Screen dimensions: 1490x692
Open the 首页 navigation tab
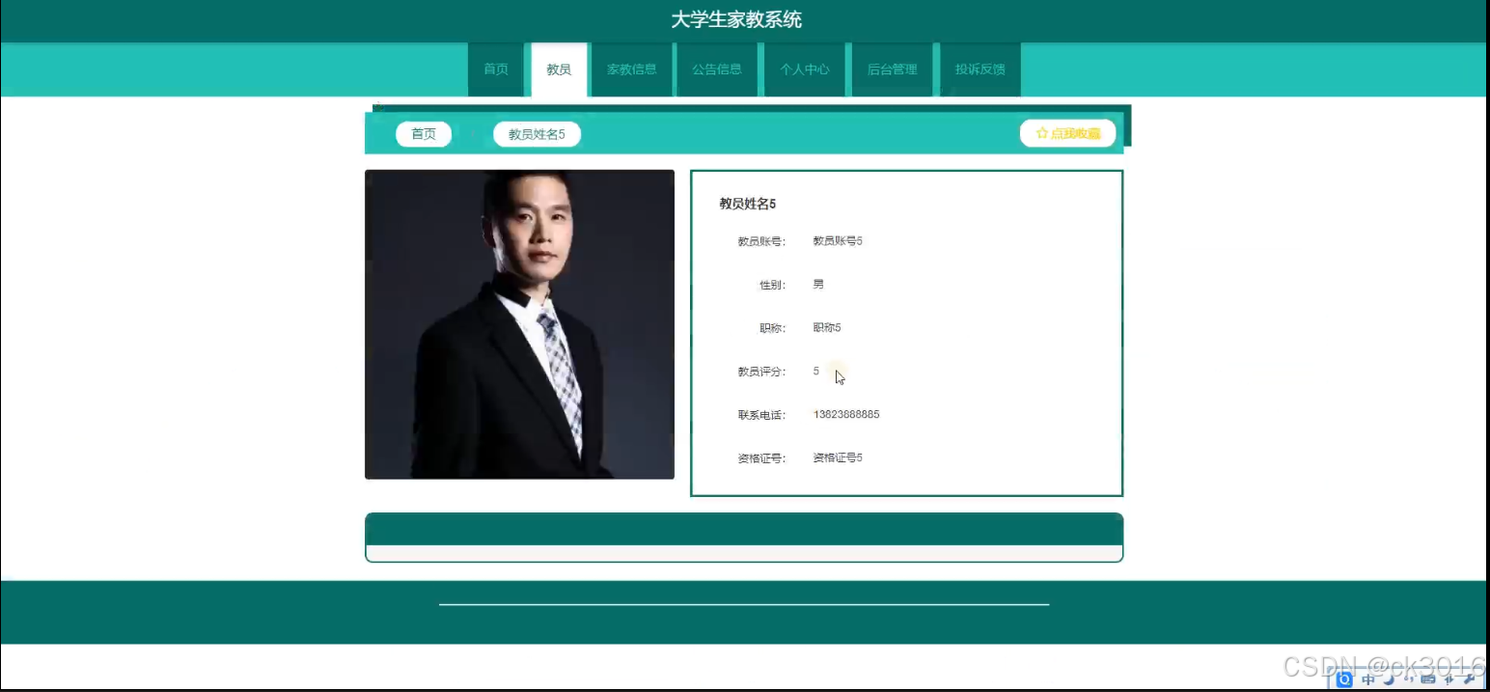click(x=496, y=69)
